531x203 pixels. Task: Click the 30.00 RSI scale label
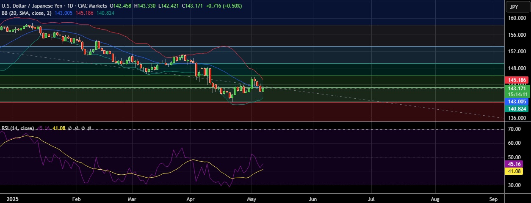point(514,185)
